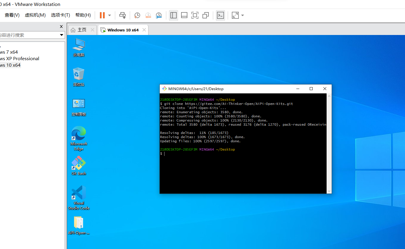Click the send Ctrl+Alt+Del toolbar icon

point(122,15)
